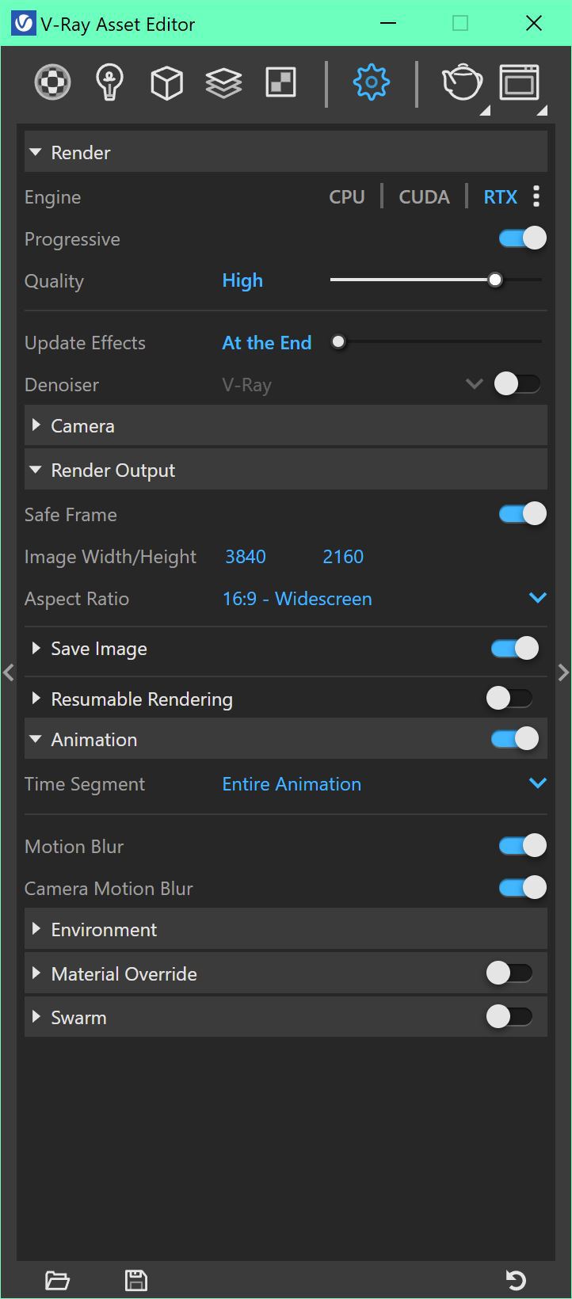Click the Image Width field showing 3840

point(246,557)
